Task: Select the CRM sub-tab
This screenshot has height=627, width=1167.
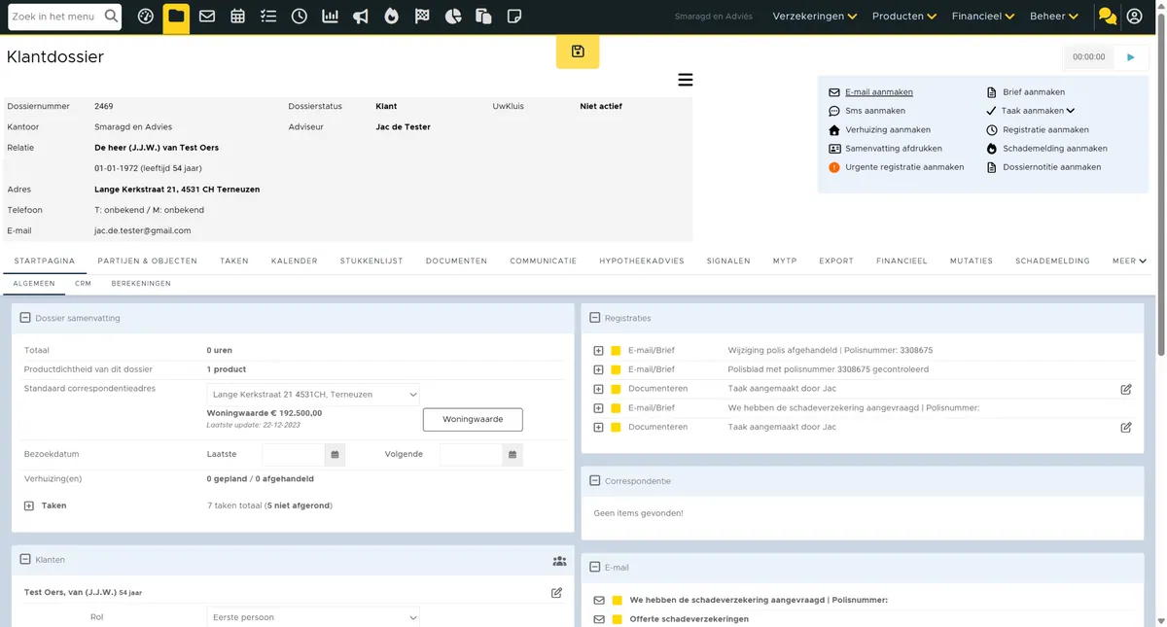Action: click(x=83, y=284)
